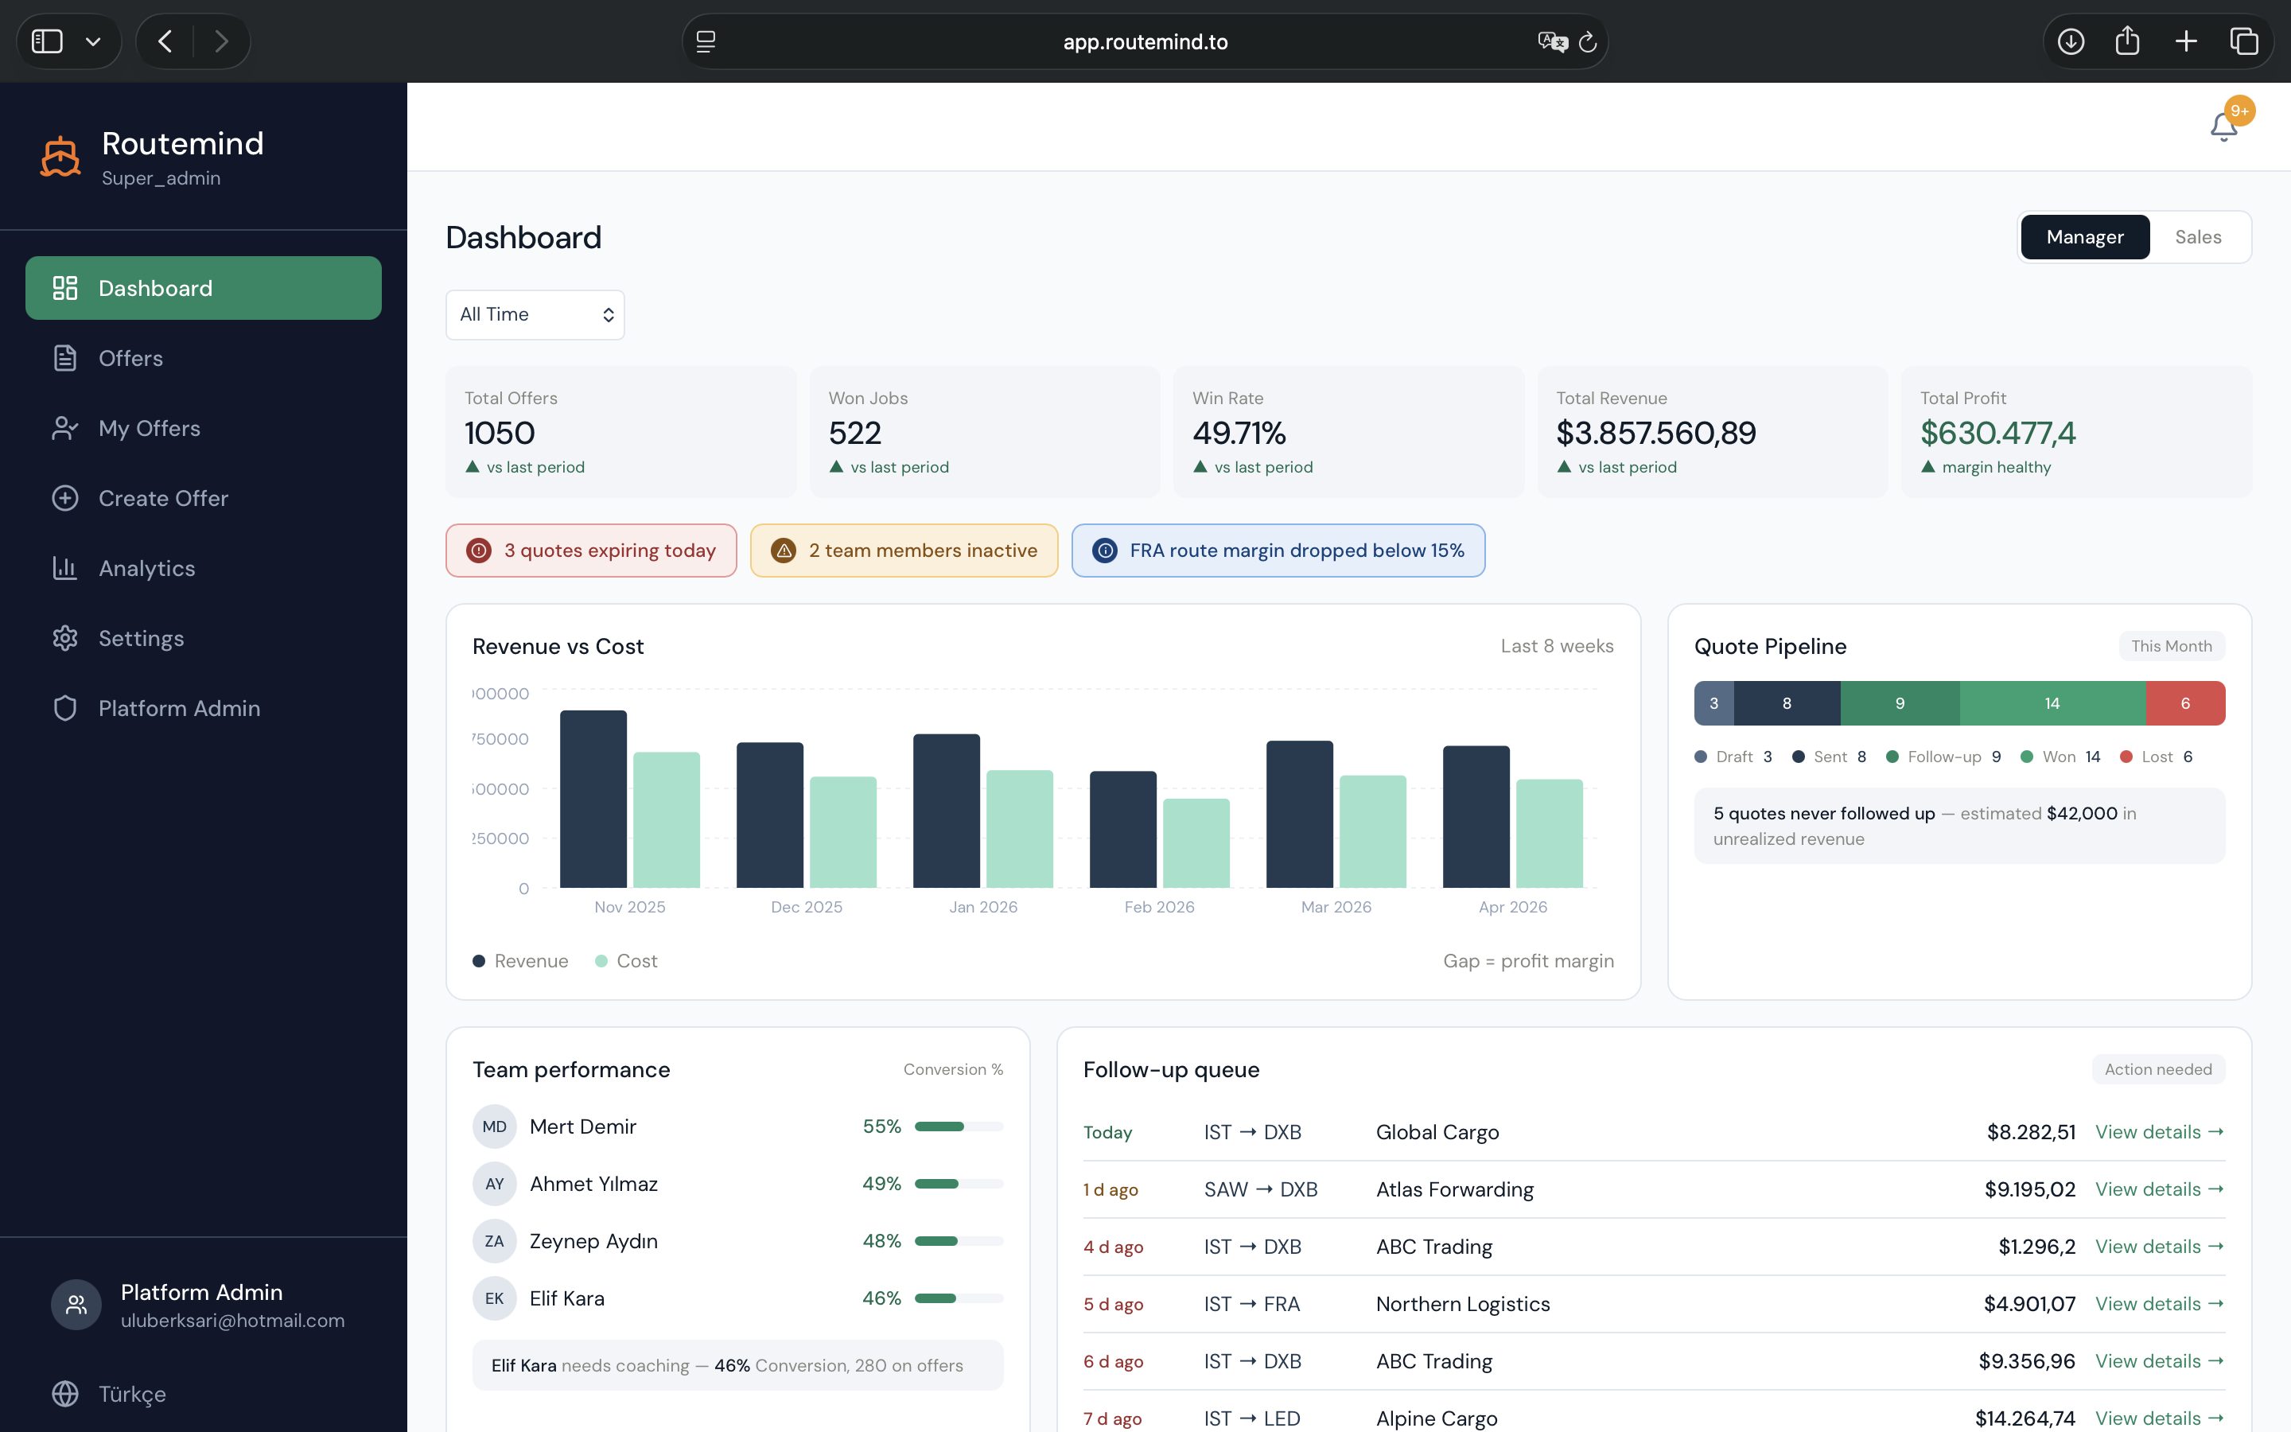
Task: Switch to the Sales view toggle
Action: pyautogui.click(x=2197, y=237)
